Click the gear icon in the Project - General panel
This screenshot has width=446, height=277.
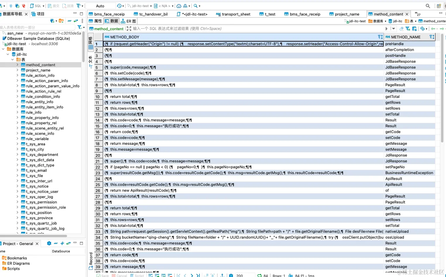[x=49, y=243]
